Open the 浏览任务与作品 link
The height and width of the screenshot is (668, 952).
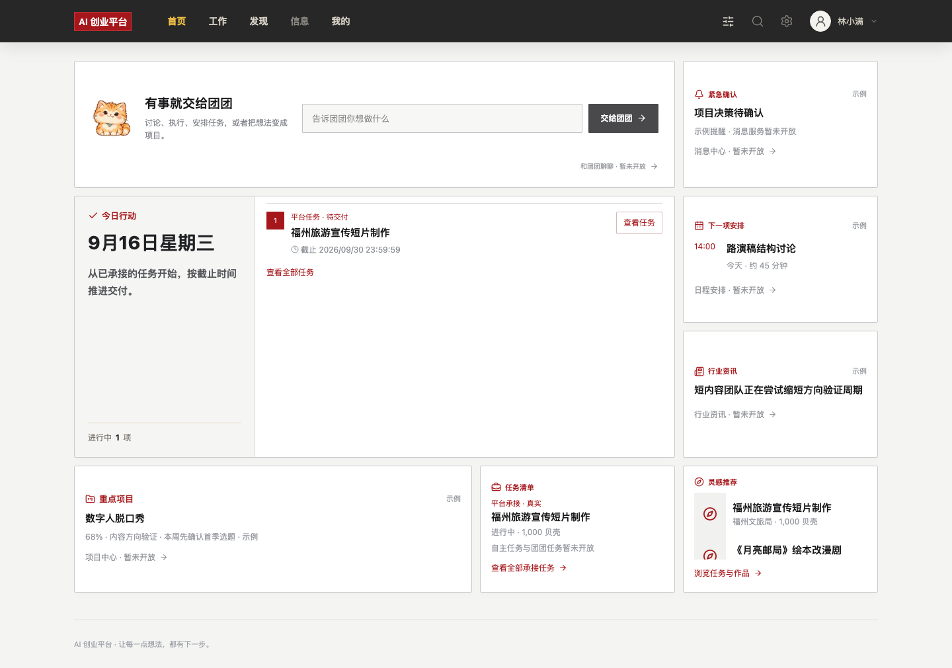tap(728, 573)
